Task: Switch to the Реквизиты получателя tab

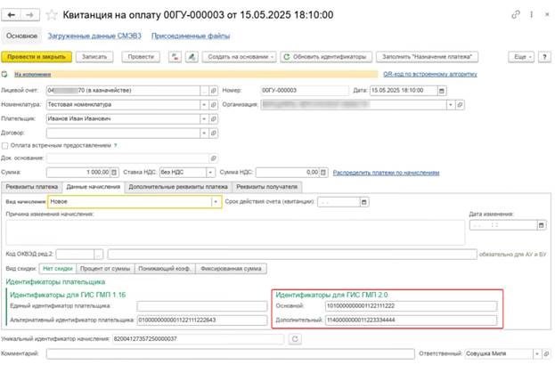Action: (267, 187)
